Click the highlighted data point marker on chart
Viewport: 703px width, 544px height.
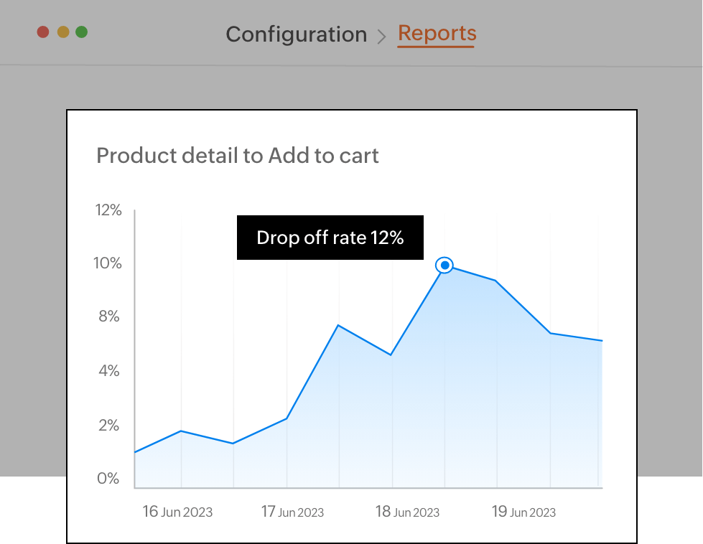tap(444, 266)
